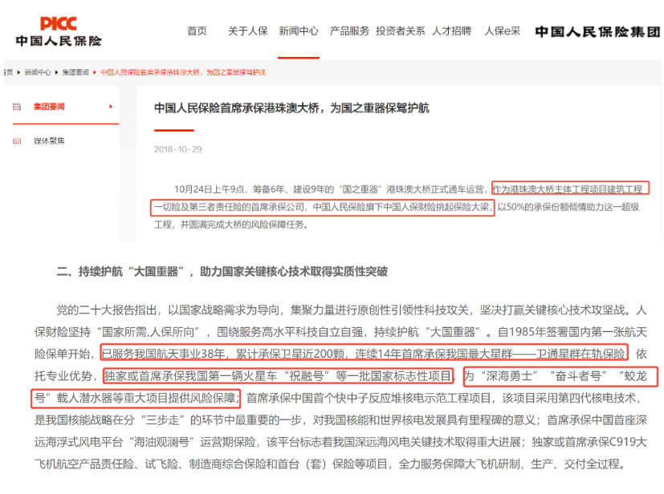Click the section heading 二、持续护航“大国重器”
Image resolution: width=664 pixels, height=494 pixels.
pos(222,272)
